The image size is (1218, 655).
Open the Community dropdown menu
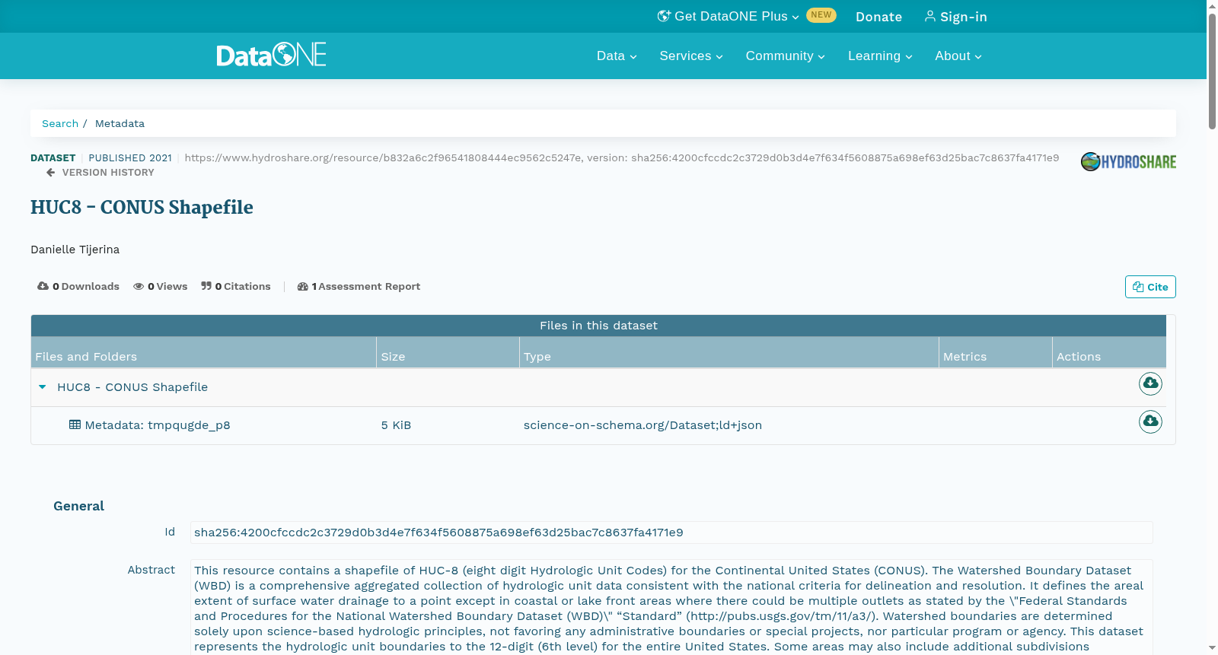(x=785, y=56)
